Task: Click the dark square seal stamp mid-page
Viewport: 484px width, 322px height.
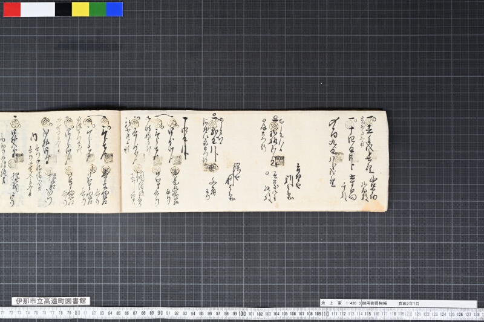Action: (279, 161)
